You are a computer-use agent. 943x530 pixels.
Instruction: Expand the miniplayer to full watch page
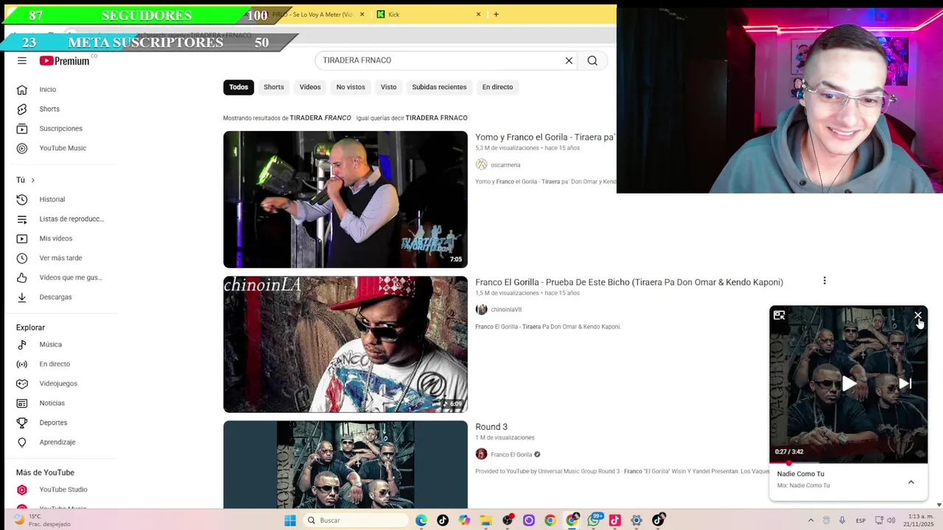[779, 316]
